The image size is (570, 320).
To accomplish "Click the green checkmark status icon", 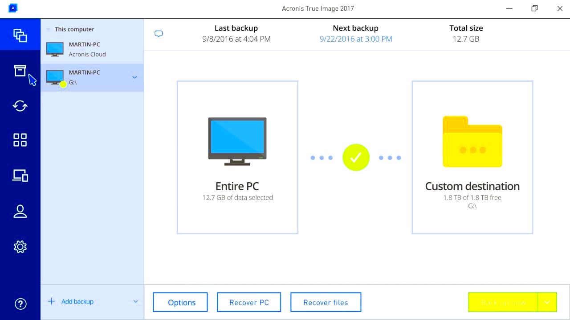I will [356, 157].
